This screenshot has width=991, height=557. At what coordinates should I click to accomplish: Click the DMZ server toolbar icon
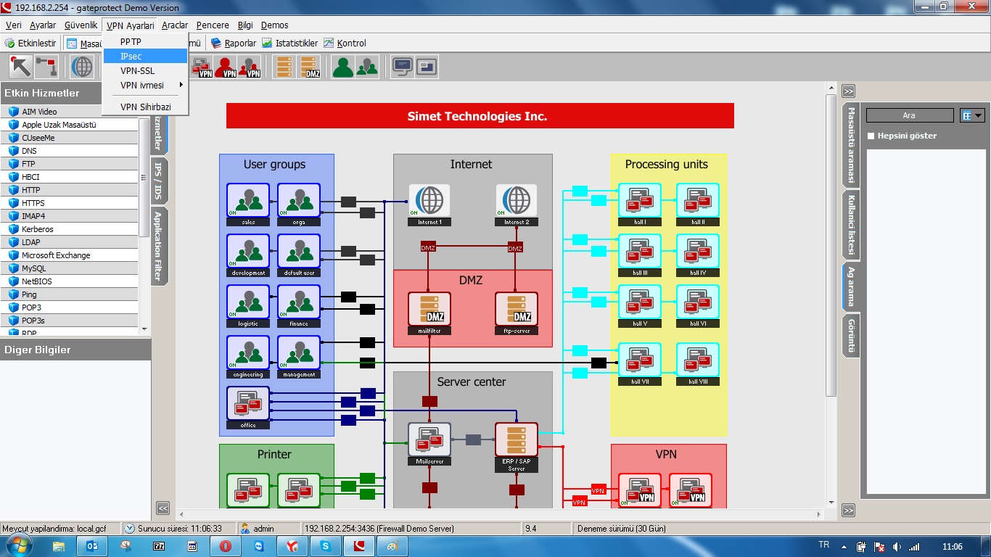(x=312, y=67)
